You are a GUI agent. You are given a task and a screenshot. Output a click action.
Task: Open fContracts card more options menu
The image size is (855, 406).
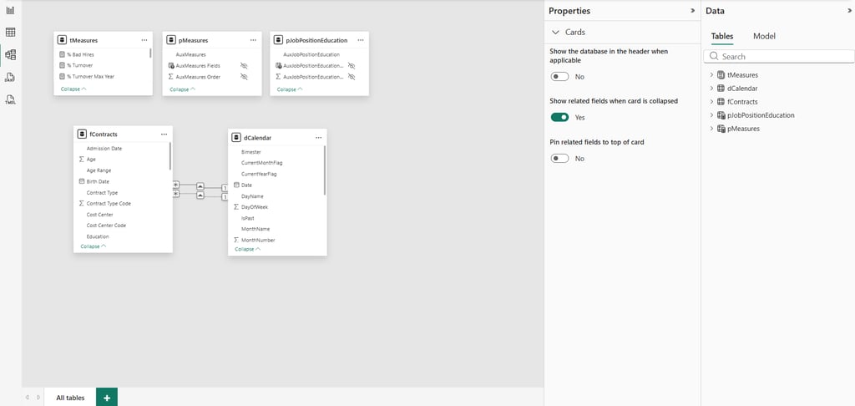pyautogui.click(x=164, y=134)
